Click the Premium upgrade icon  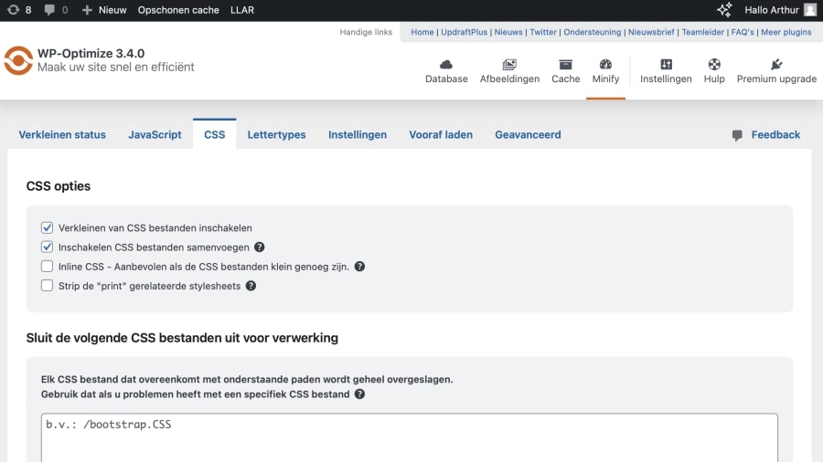tap(776, 65)
